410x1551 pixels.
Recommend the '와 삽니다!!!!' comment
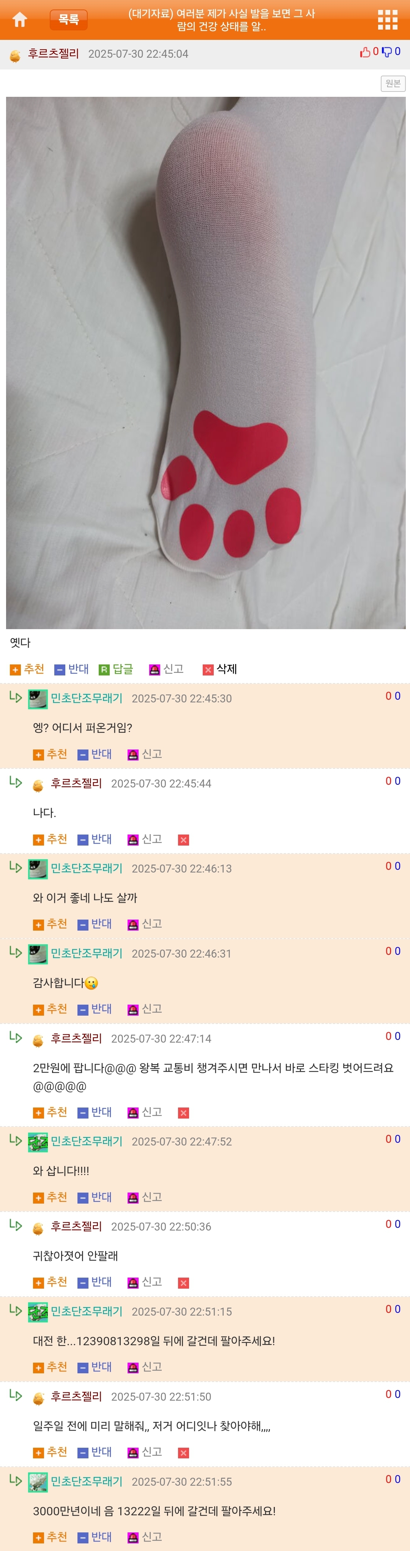(50, 1198)
